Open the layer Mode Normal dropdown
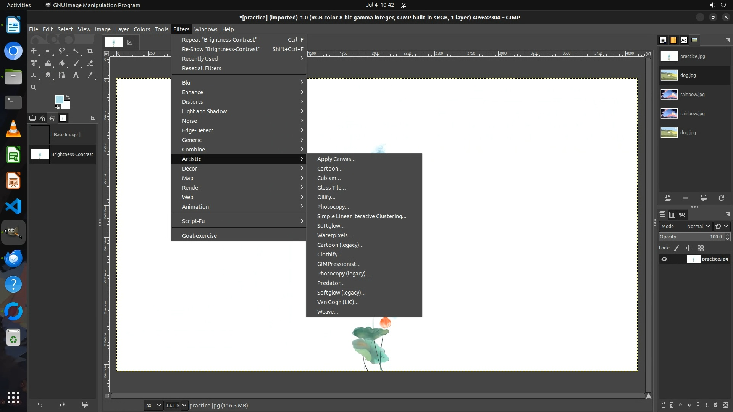 (x=698, y=226)
